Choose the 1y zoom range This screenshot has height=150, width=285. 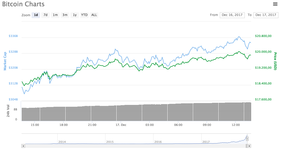pyautogui.click(x=75, y=15)
